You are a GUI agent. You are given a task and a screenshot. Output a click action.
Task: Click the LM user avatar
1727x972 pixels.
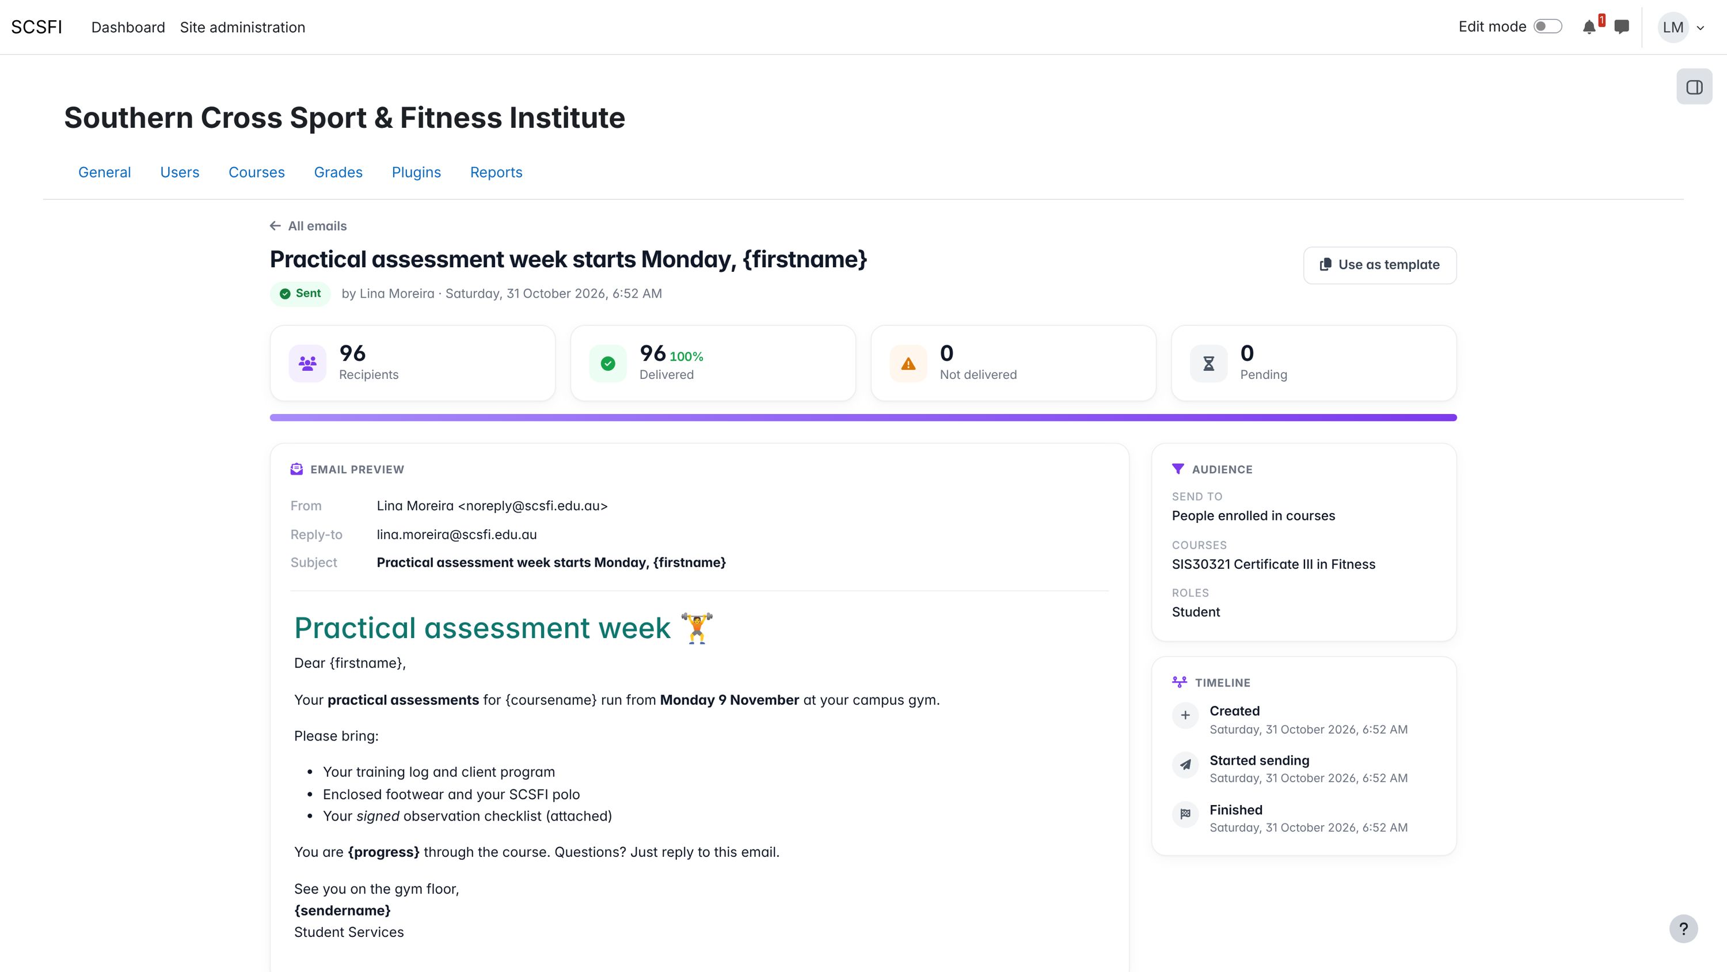pos(1673,28)
